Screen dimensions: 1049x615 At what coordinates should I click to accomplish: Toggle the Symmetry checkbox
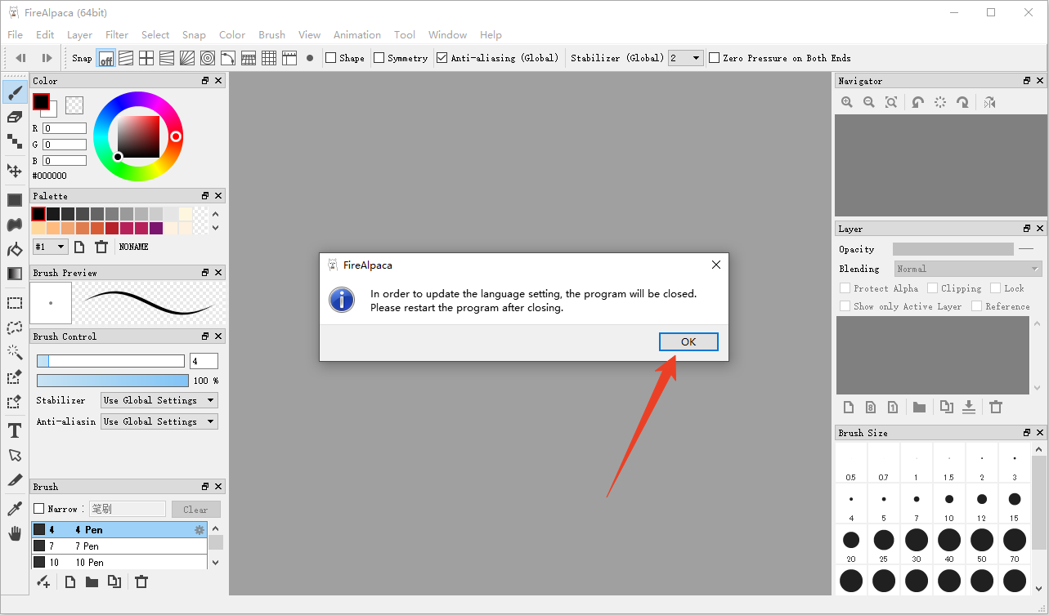pyautogui.click(x=379, y=58)
